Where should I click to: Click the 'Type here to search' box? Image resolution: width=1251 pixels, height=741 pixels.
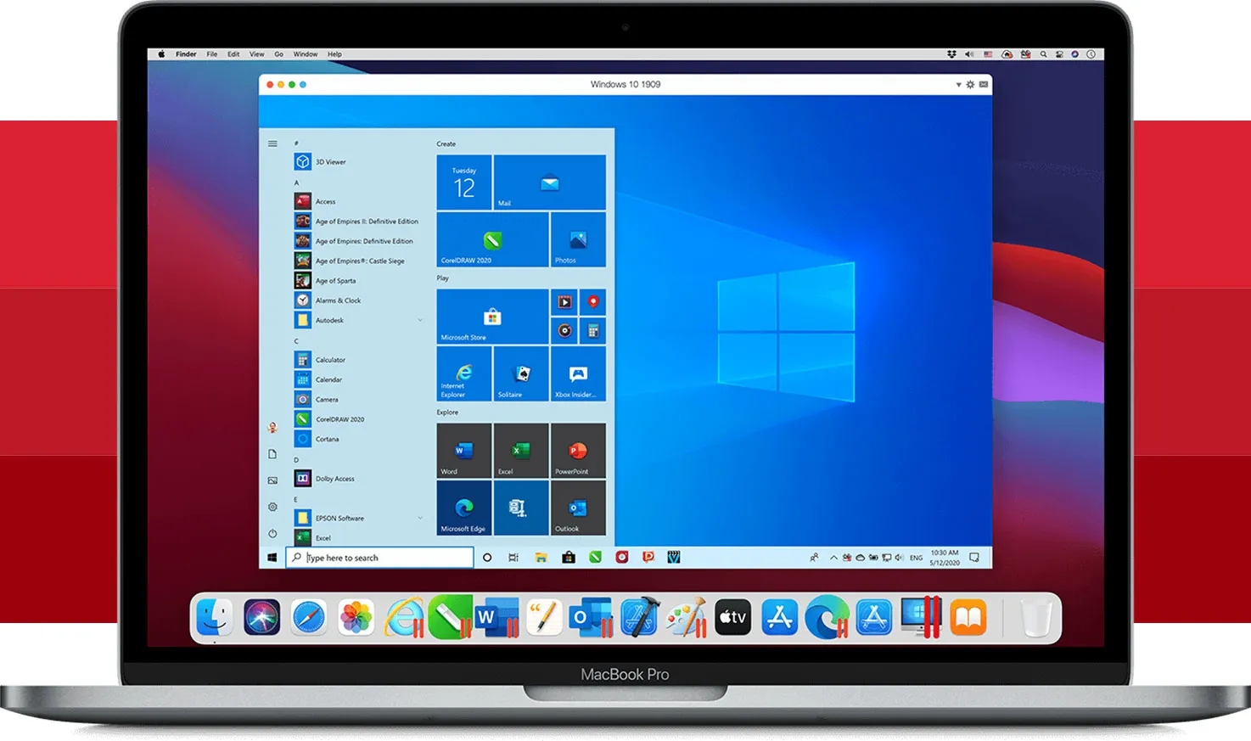(x=379, y=558)
